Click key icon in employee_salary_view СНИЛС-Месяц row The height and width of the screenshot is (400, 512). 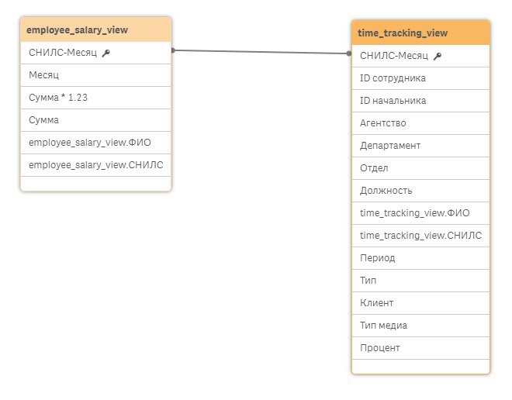pyautogui.click(x=106, y=53)
